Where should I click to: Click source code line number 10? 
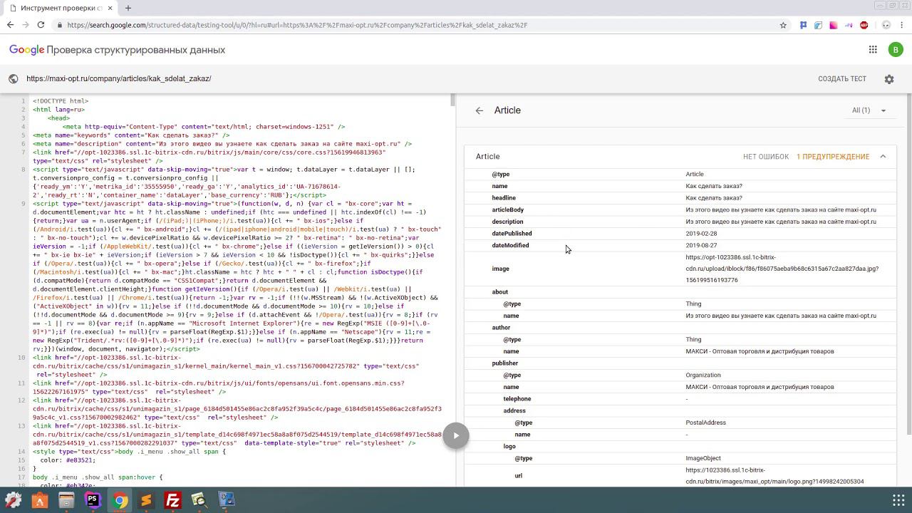(22, 358)
